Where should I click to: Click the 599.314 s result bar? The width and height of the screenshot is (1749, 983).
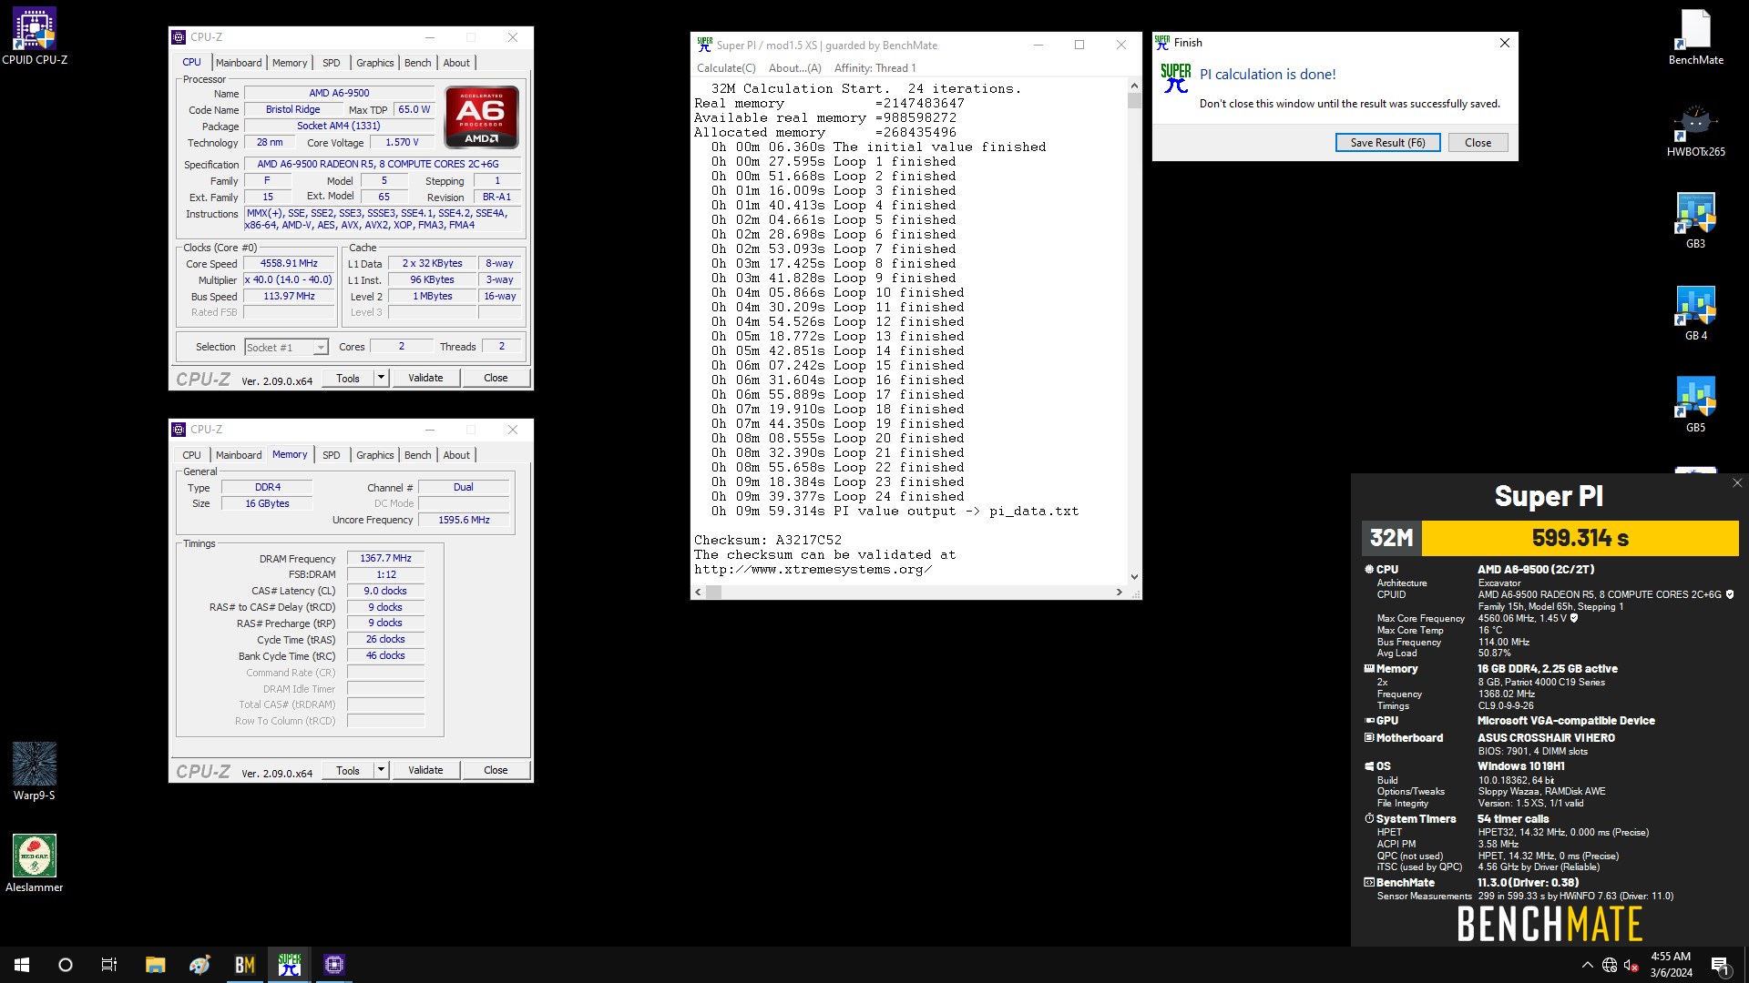1580,538
